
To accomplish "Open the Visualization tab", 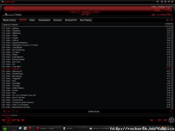I will (44, 20).
